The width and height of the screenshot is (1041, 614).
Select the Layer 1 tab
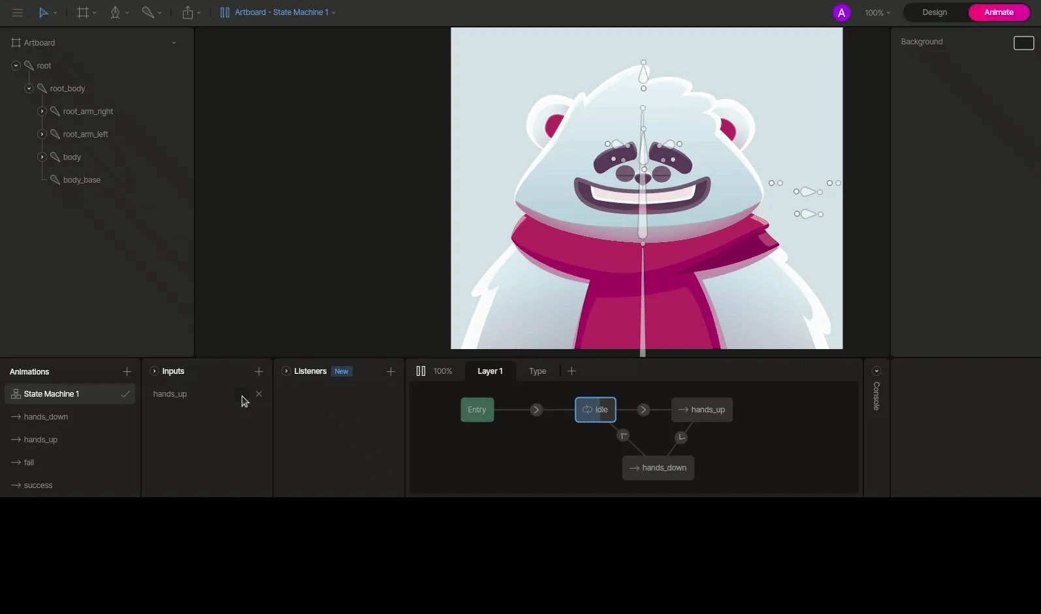click(x=490, y=371)
